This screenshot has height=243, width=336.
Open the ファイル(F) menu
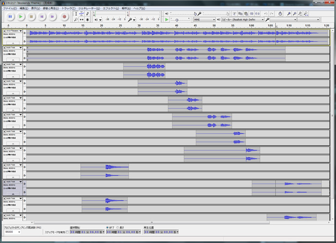click(x=10, y=8)
